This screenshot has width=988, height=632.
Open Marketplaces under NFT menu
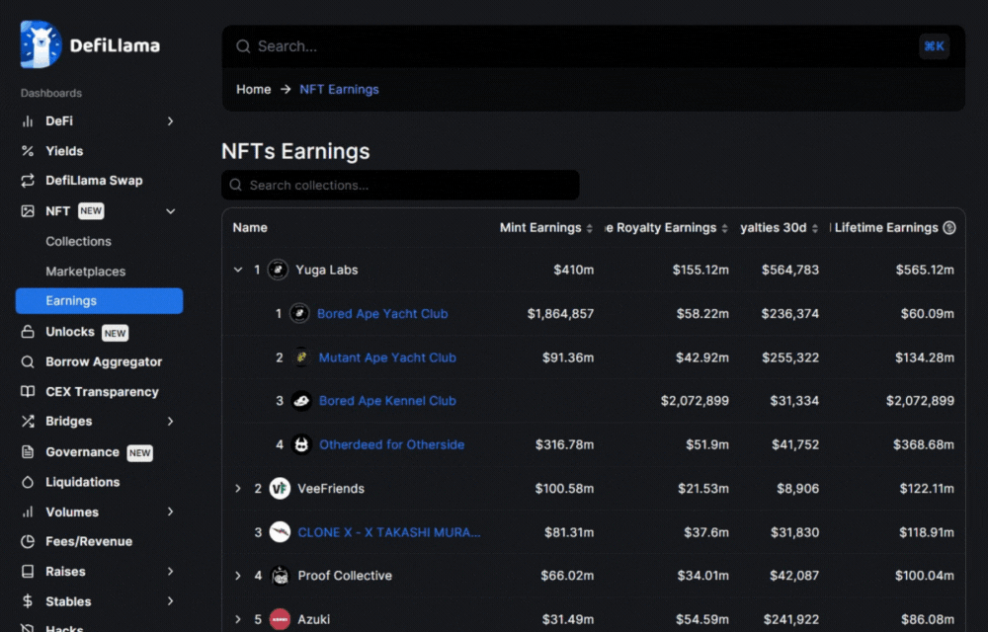click(86, 272)
